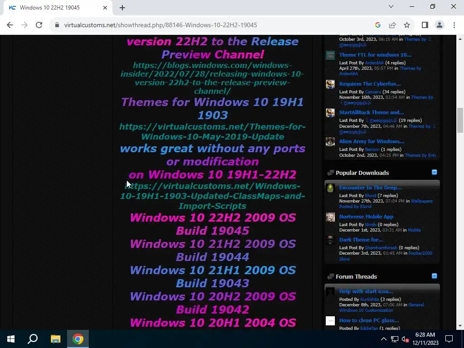Click avatar beside How to clean PC glass
This screenshot has height=348, width=464.
point(330,321)
